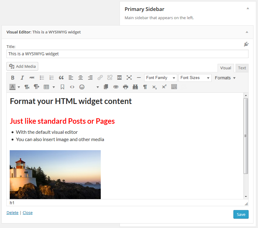Open the text color picker
Image resolution: width=258 pixels, height=228 pixels.
[x=12, y=87]
